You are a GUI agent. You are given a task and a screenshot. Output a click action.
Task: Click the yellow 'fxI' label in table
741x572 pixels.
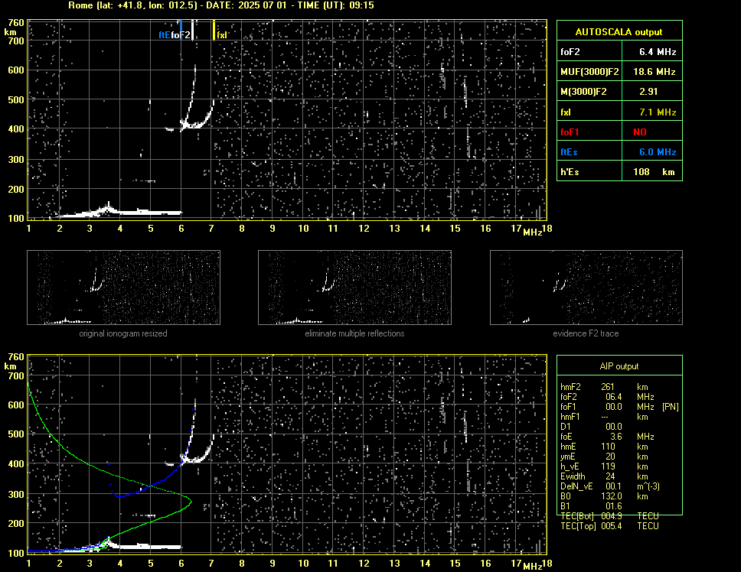coord(565,112)
